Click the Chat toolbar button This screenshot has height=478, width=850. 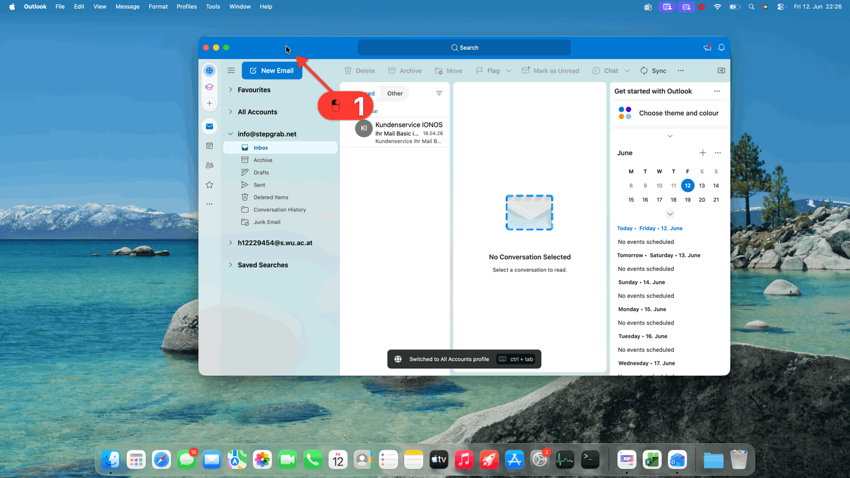pyautogui.click(x=605, y=70)
